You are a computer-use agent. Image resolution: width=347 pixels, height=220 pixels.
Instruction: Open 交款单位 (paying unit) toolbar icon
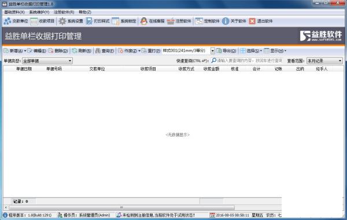(8, 21)
